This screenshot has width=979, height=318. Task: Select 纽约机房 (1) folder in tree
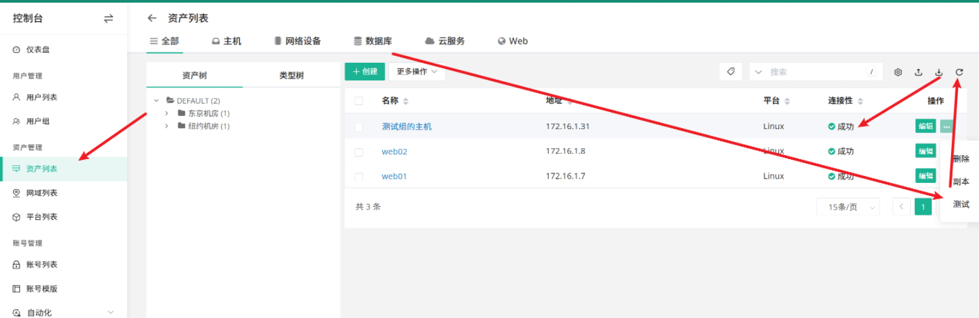click(x=203, y=126)
